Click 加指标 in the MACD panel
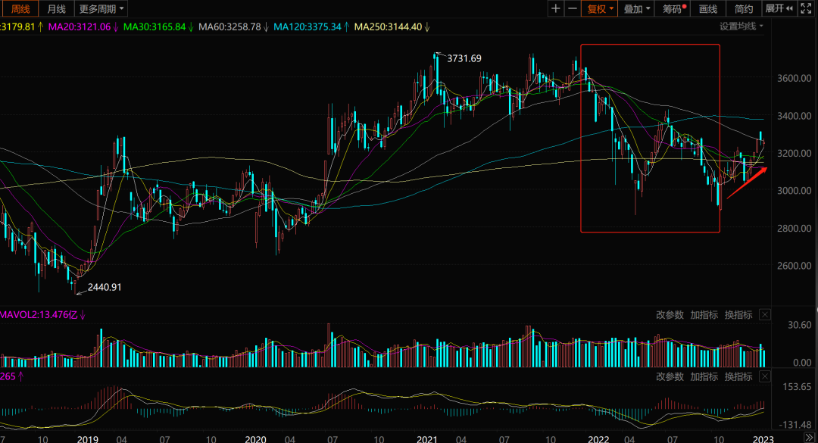This screenshot has height=443, width=818. [704, 376]
